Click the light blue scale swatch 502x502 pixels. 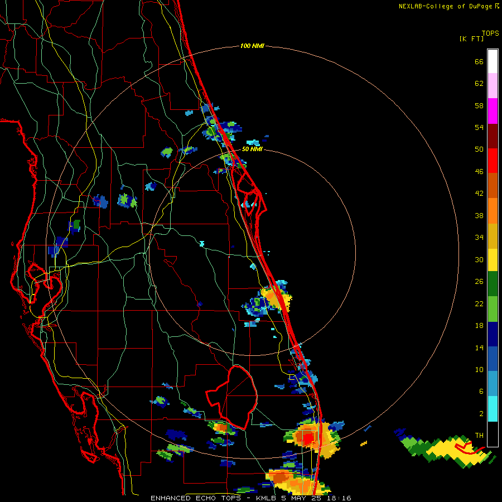tap(493, 384)
